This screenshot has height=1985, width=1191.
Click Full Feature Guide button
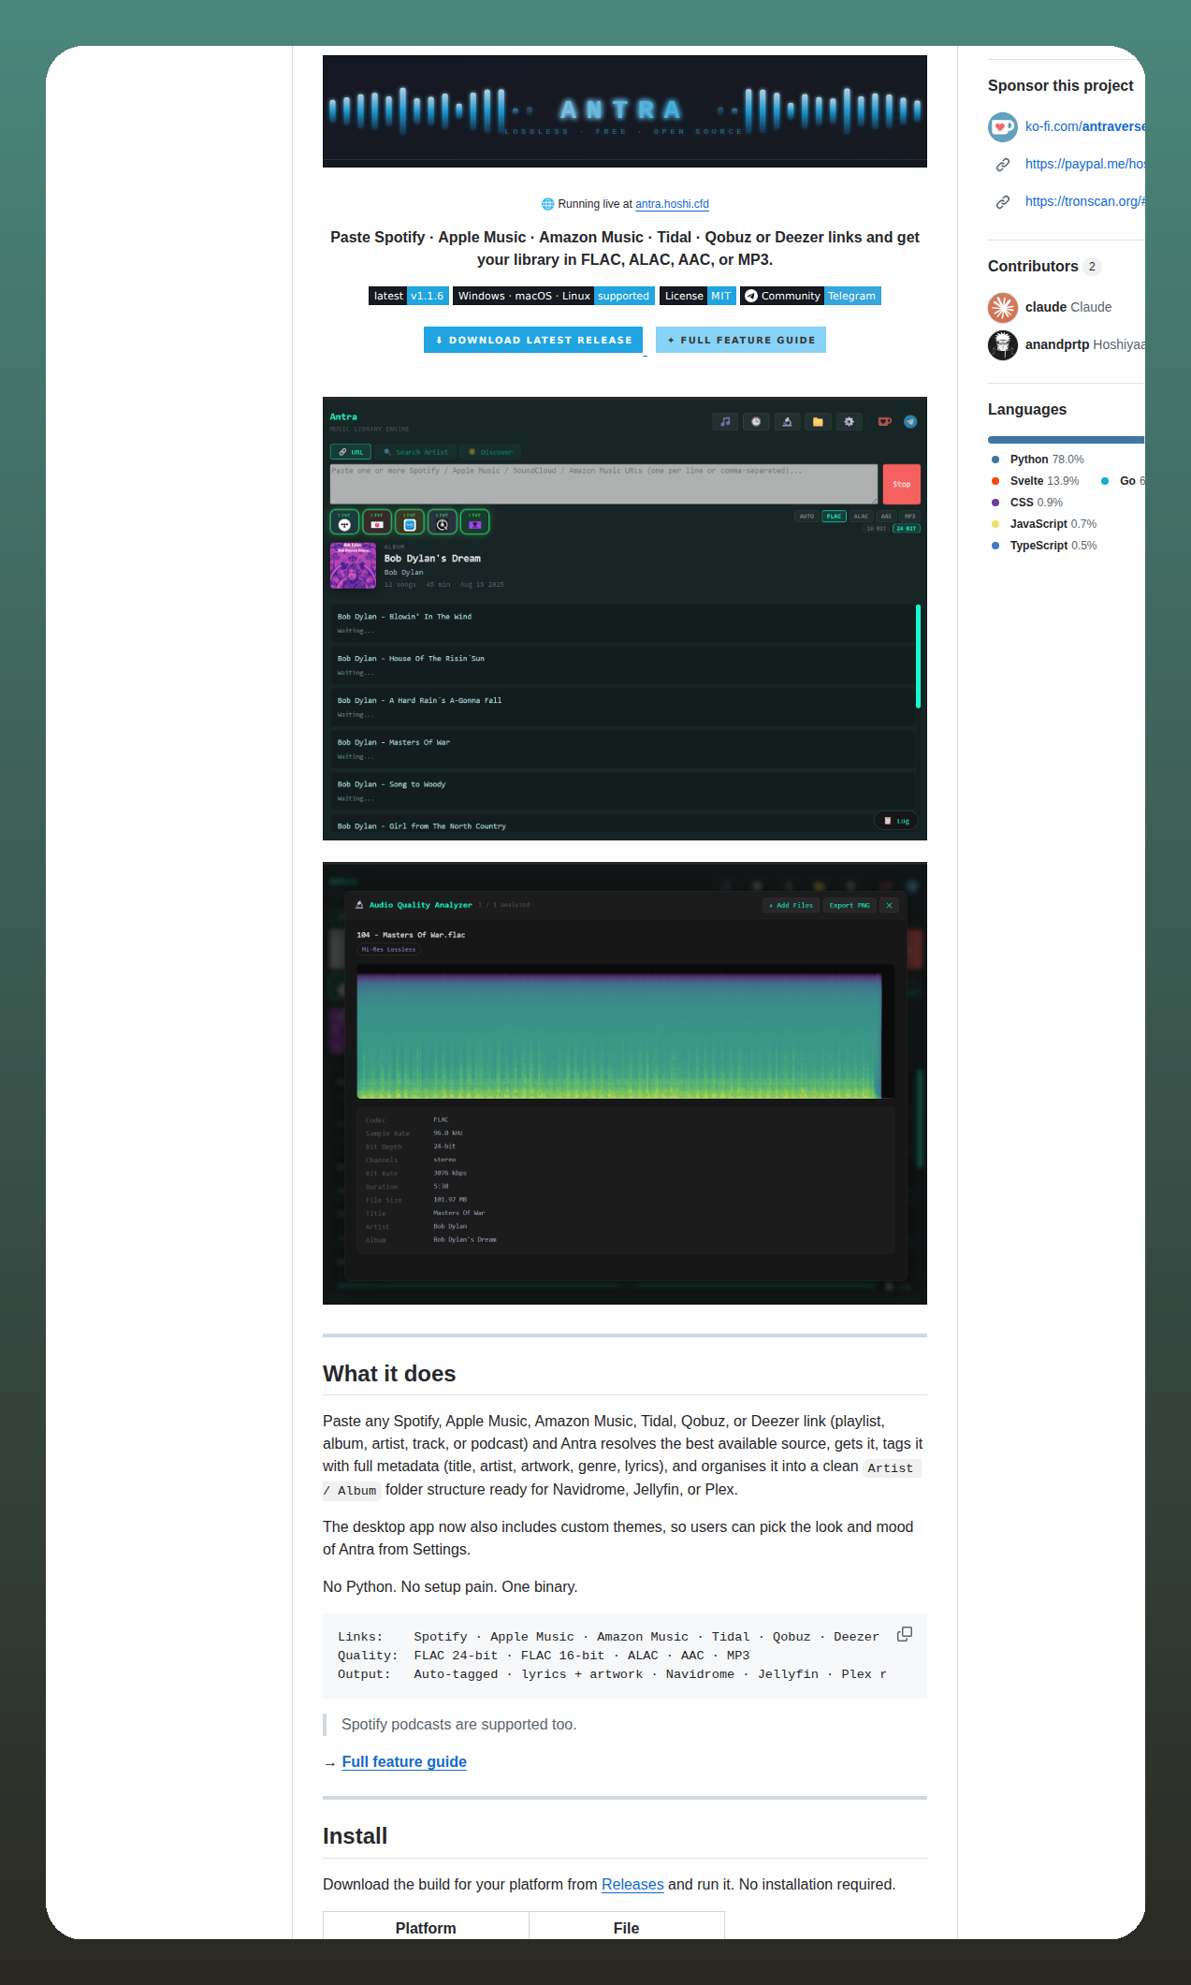[x=741, y=340]
